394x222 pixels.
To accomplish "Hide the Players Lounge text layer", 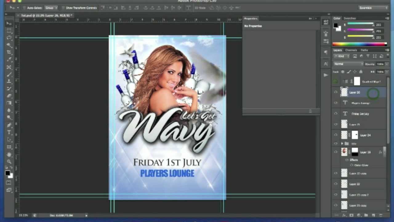I will [x=336, y=103].
